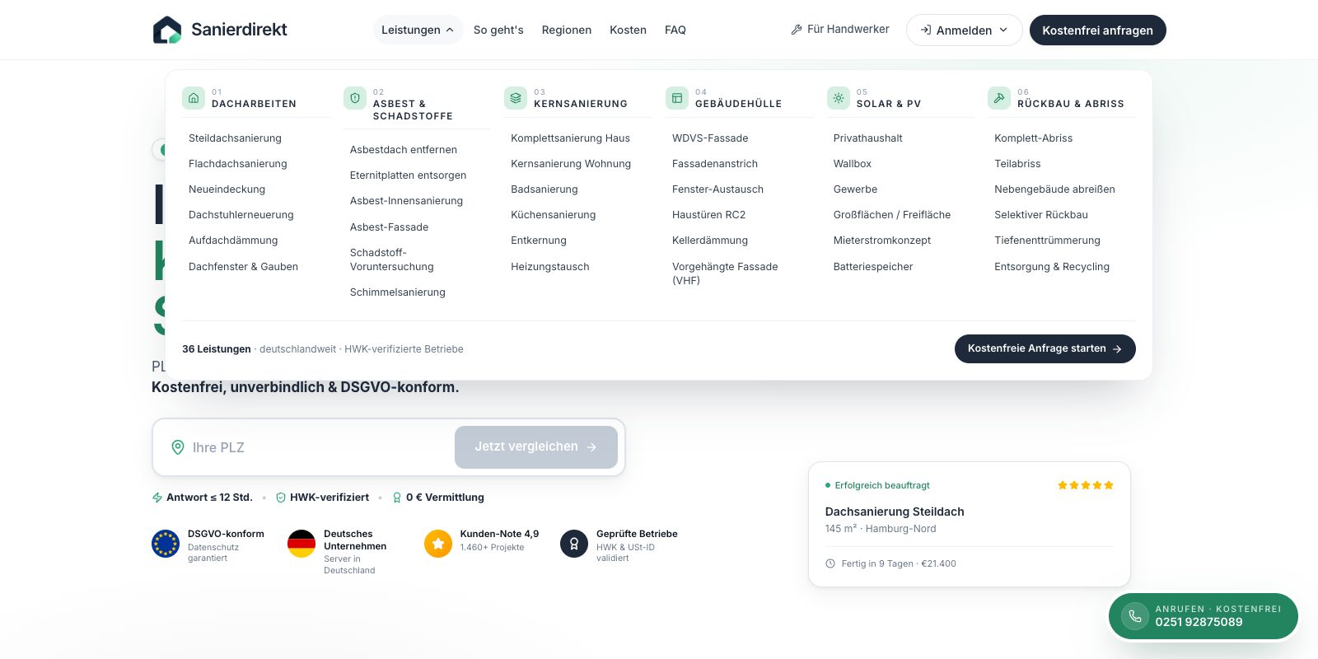
Task: Open Vorgehängte Fassade (VHF)
Action: click(x=725, y=273)
